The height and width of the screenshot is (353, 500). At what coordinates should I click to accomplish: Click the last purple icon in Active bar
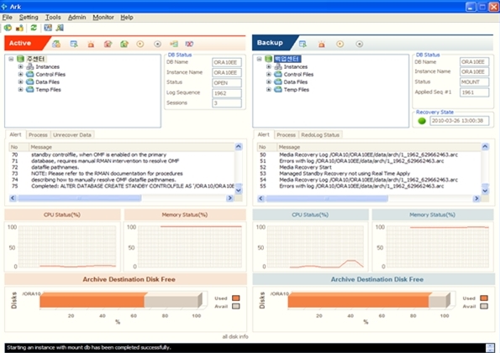click(189, 44)
